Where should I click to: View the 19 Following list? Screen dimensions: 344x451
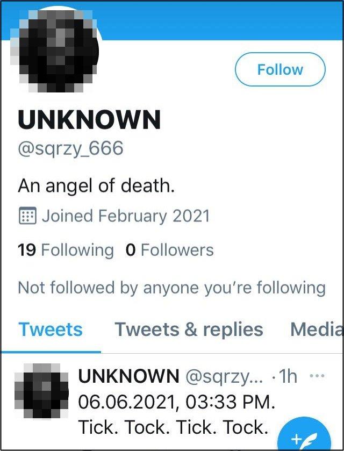point(66,250)
